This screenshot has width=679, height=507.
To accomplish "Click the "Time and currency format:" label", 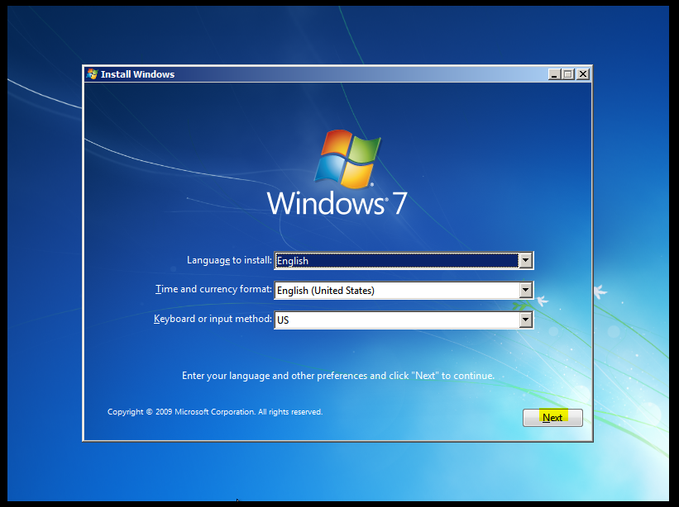I will point(213,289).
